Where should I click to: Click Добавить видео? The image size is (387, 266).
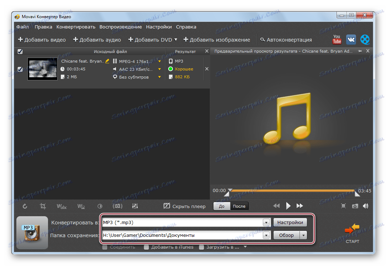42,40
